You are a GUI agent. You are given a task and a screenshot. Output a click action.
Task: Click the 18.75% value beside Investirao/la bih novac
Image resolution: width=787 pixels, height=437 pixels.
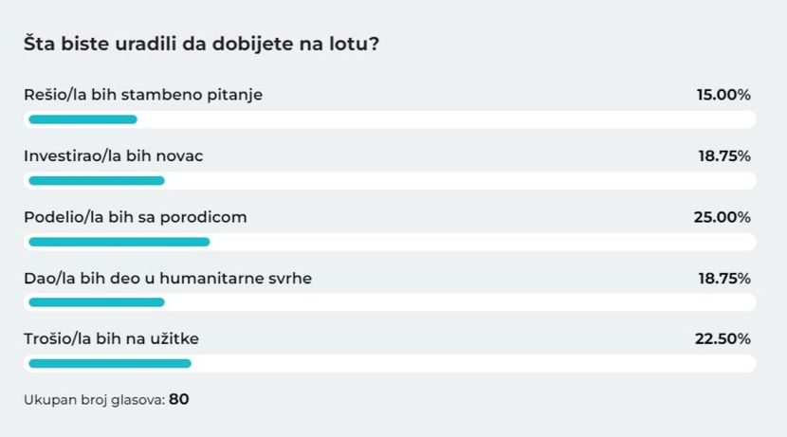724,156
